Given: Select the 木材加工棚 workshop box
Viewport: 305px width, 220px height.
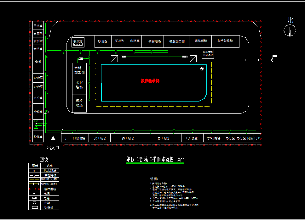Looking at the screenshot, I should [79, 70].
